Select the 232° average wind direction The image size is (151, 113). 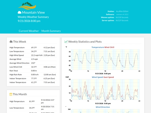tap(33, 63)
